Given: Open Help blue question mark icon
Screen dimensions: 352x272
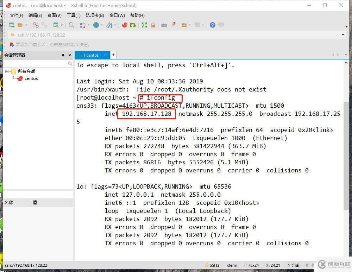Looking at the screenshot, I should [212, 25].
